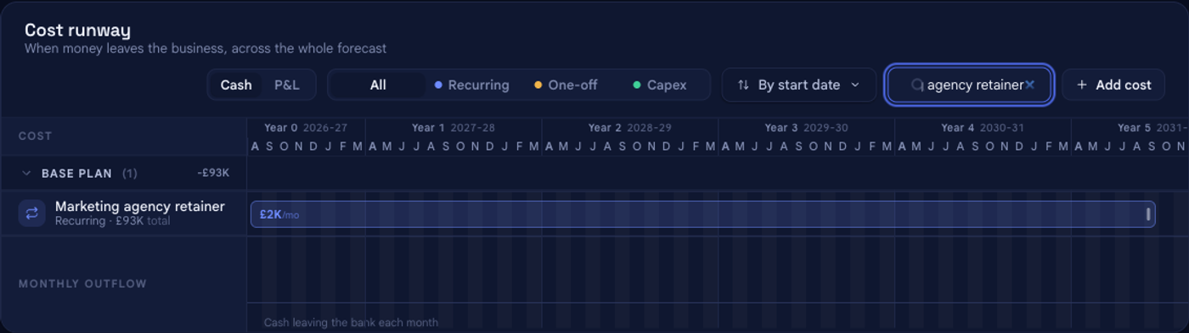Click the Cost runway title
The width and height of the screenshot is (1189, 333).
77,30
